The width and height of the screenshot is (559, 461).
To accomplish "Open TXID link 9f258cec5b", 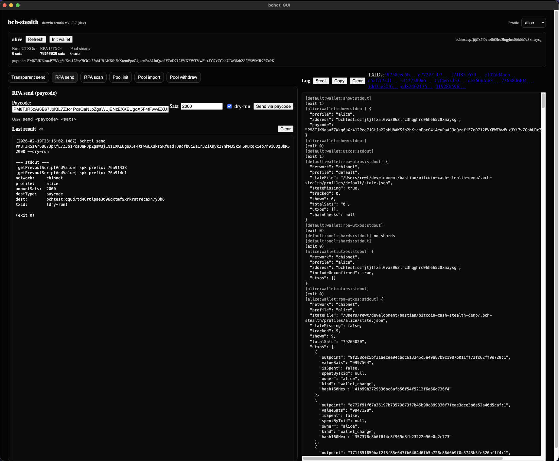I will [400, 75].
